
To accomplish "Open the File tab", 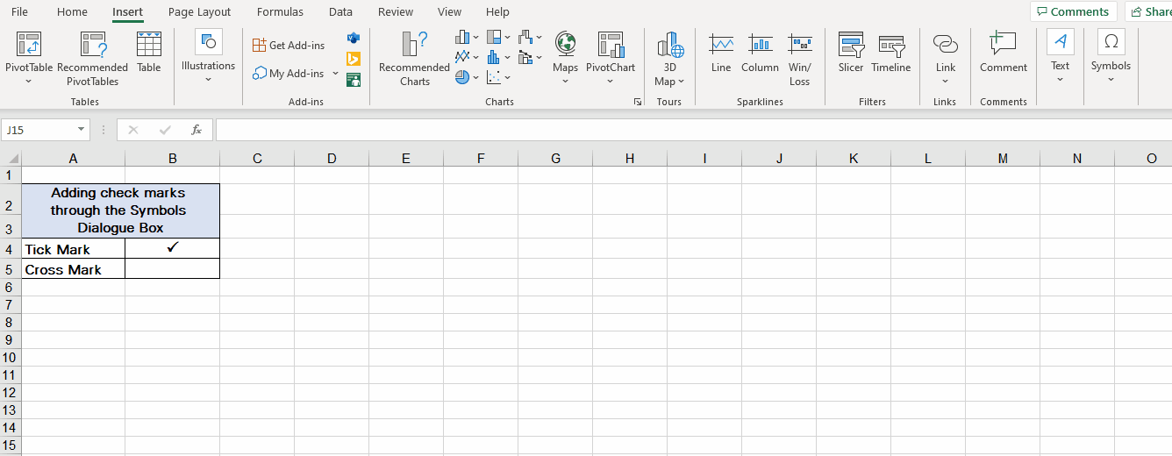I will (19, 11).
